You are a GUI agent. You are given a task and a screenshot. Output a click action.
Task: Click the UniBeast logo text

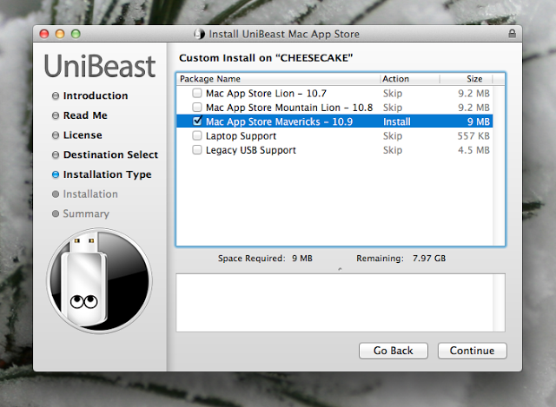(100, 66)
